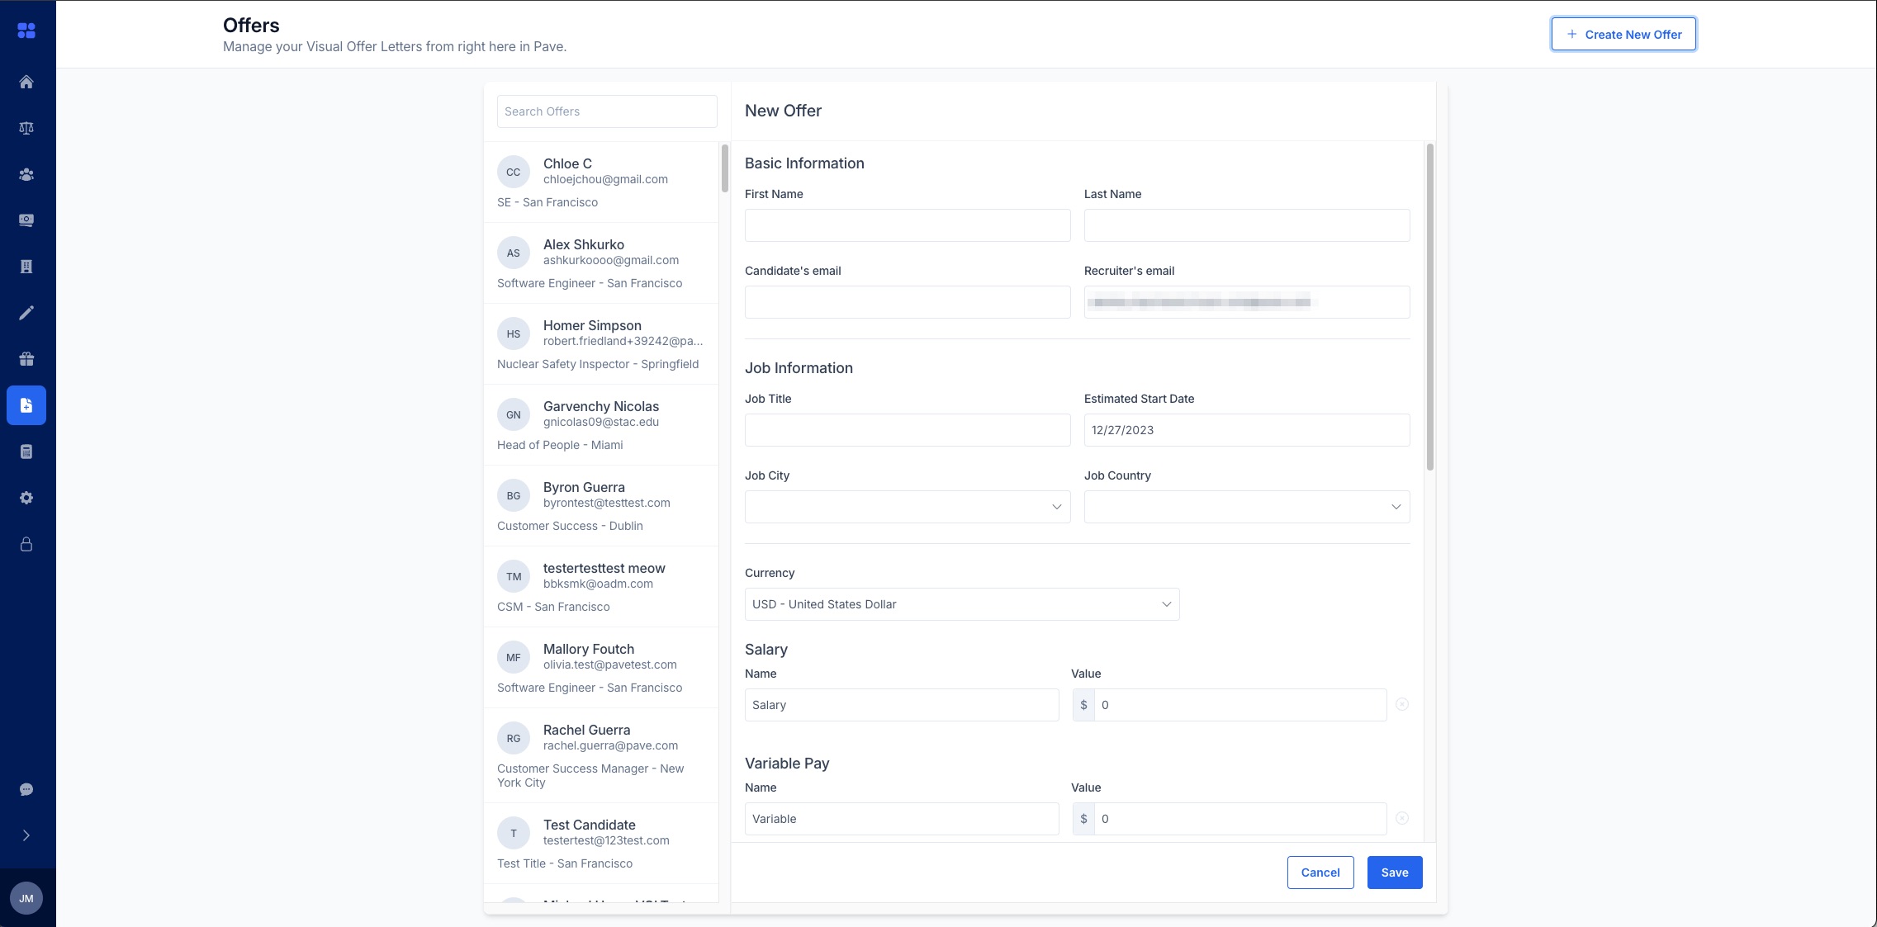Select the lock icon in sidebar
Viewport: 1877px width, 927px height.
(x=26, y=543)
